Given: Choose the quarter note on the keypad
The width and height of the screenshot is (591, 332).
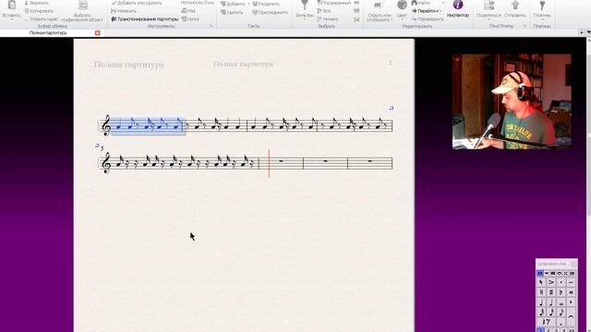Looking at the screenshot, I should pos(542,302).
